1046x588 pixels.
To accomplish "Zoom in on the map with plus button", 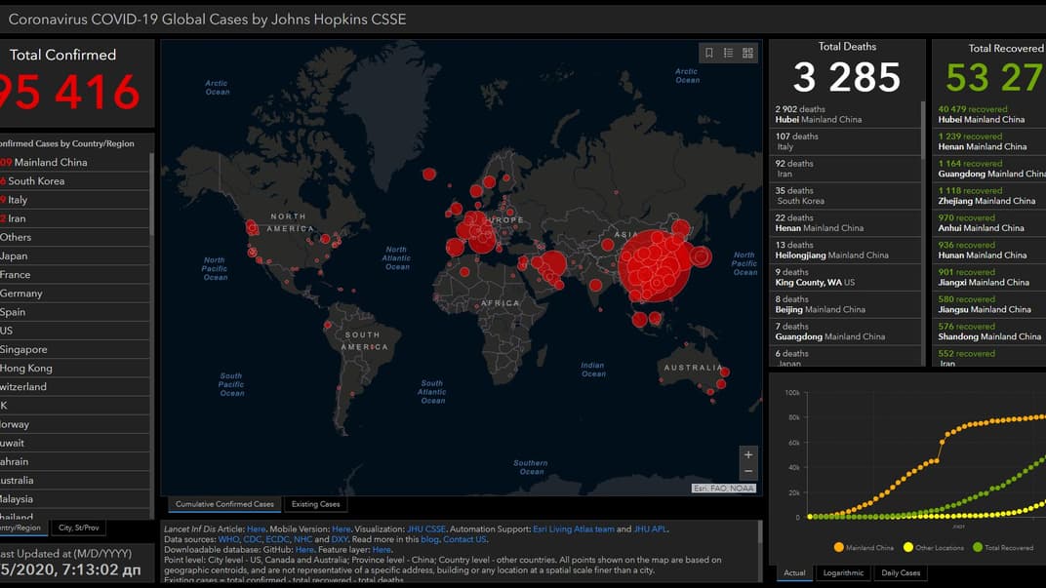I will 748,455.
